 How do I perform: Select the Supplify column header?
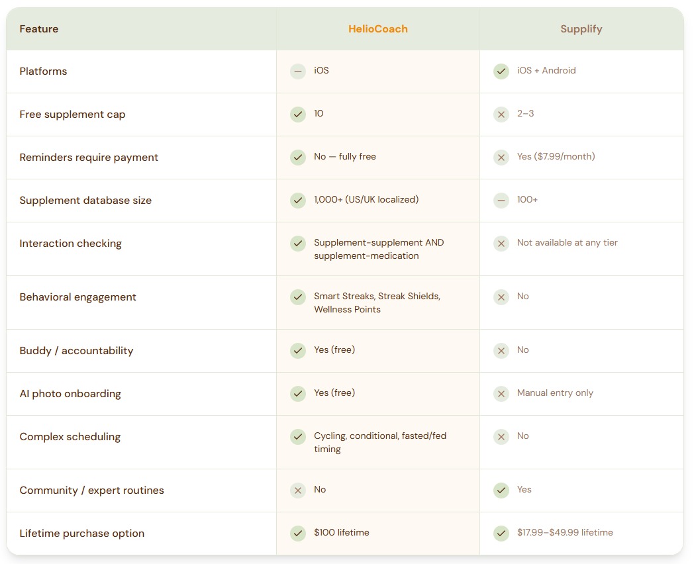tap(581, 29)
